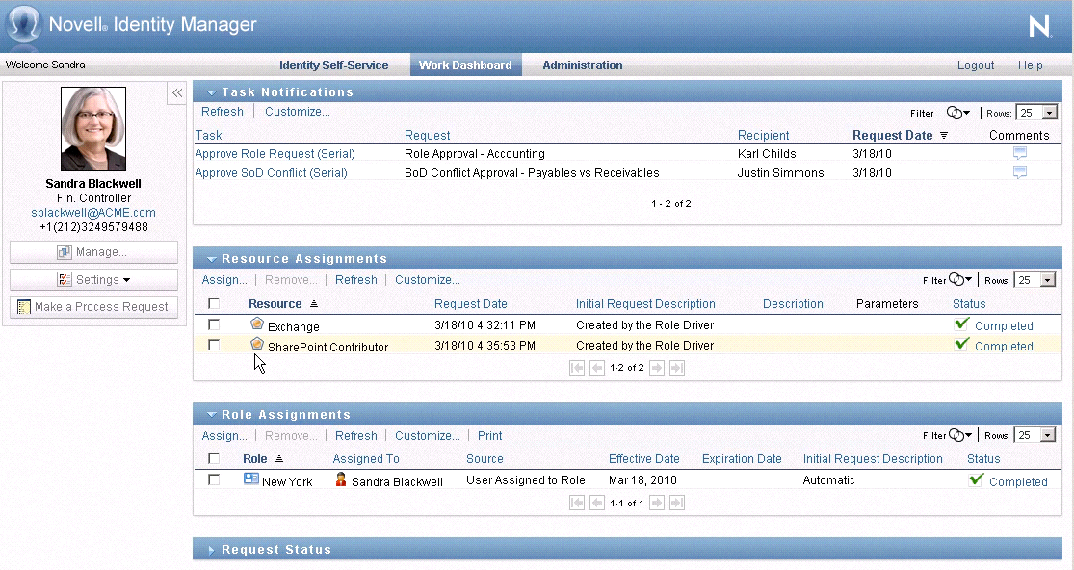Open the Approve Role Request (Serial) task
The image size is (1074, 570).
click(275, 154)
